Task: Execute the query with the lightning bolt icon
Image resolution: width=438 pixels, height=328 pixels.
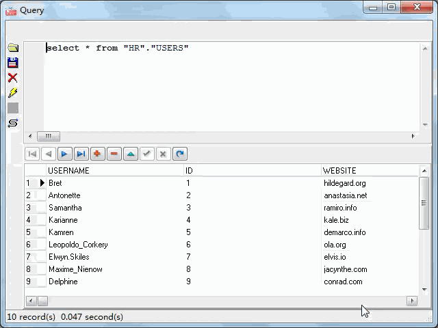Action: (12, 93)
